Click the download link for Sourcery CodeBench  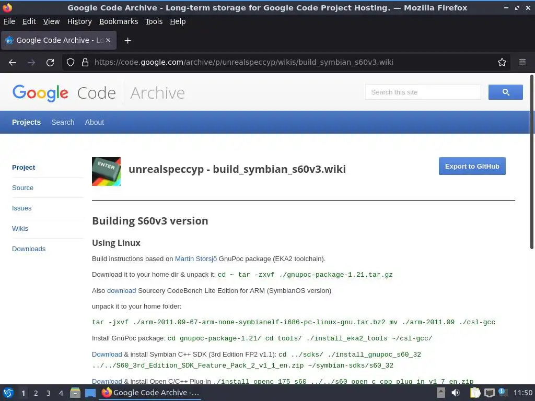point(121,290)
